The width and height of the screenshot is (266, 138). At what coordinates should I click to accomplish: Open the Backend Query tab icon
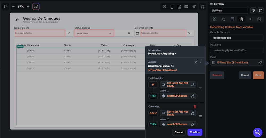(x=232, y=19)
